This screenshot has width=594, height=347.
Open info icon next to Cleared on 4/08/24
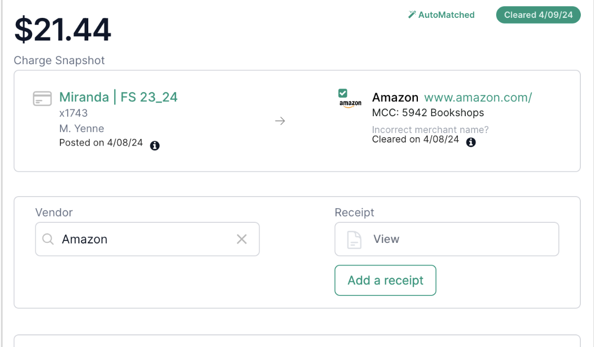pos(471,142)
